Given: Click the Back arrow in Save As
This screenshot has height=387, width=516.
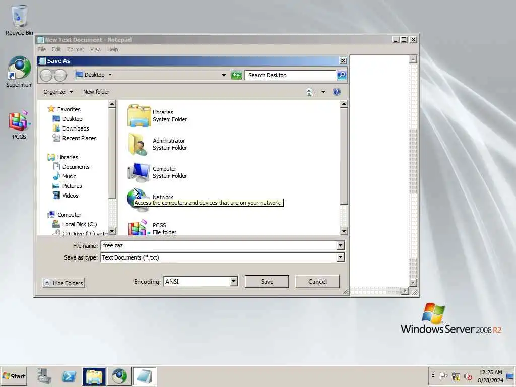Looking at the screenshot, I should click(x=46, y=76).
